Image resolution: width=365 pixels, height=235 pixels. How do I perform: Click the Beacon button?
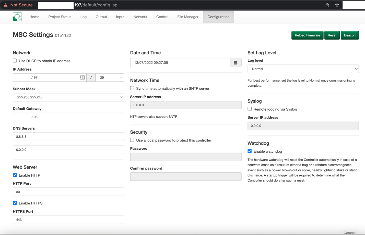[x=349, y=35]
